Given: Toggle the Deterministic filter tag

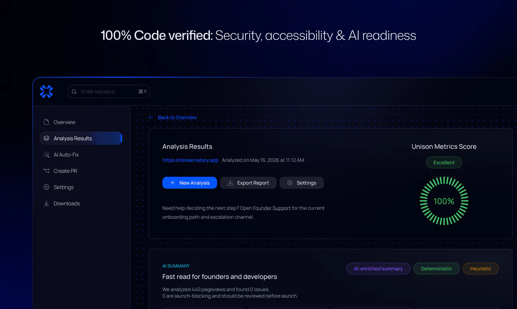Looking at the screenshot, I should coord(436,268).
